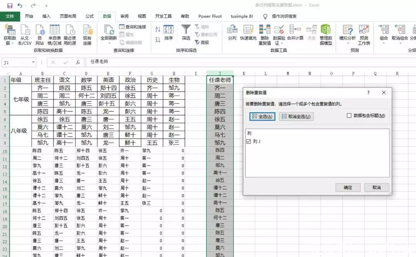Image resolution: width=416 pixels, height=257 pixels.
Task: Click Ungroup (取消组合) icon
Action: 400,30
